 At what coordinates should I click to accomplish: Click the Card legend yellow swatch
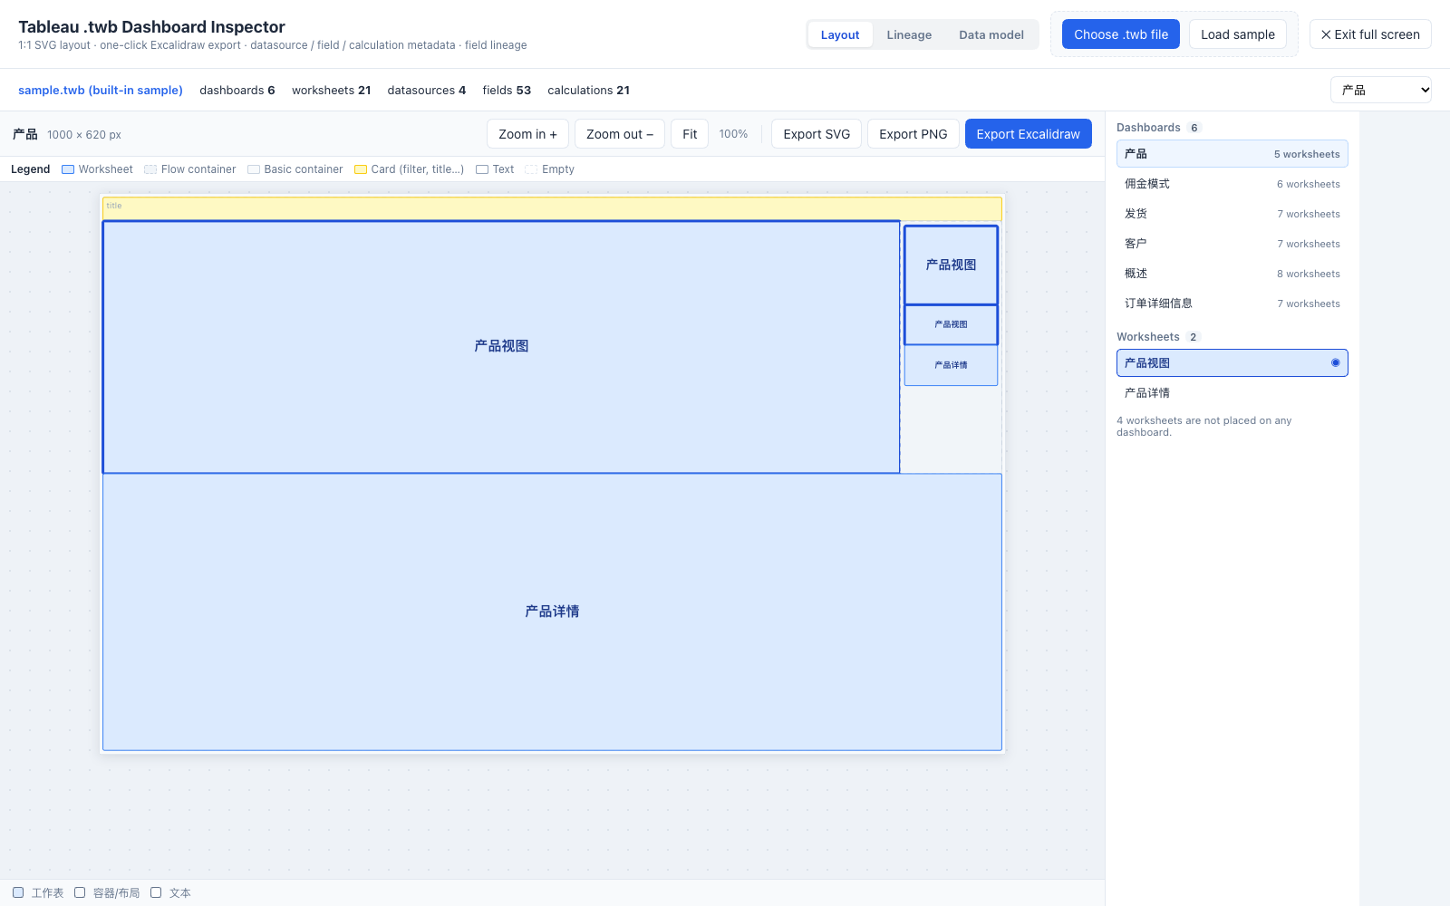click(x=361, y=169)
